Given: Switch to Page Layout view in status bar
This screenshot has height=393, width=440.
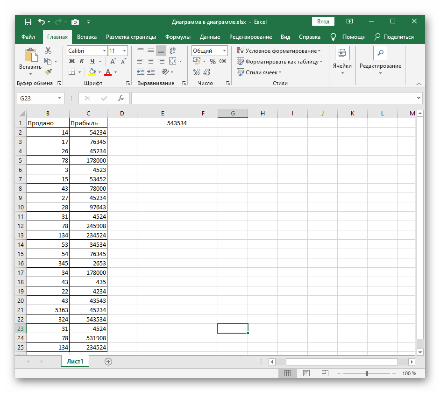Looking at the screenshot, I should click(306, 373).
